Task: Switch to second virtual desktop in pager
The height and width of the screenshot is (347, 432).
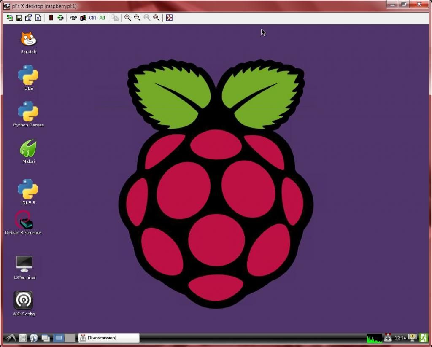Action: 70,338
